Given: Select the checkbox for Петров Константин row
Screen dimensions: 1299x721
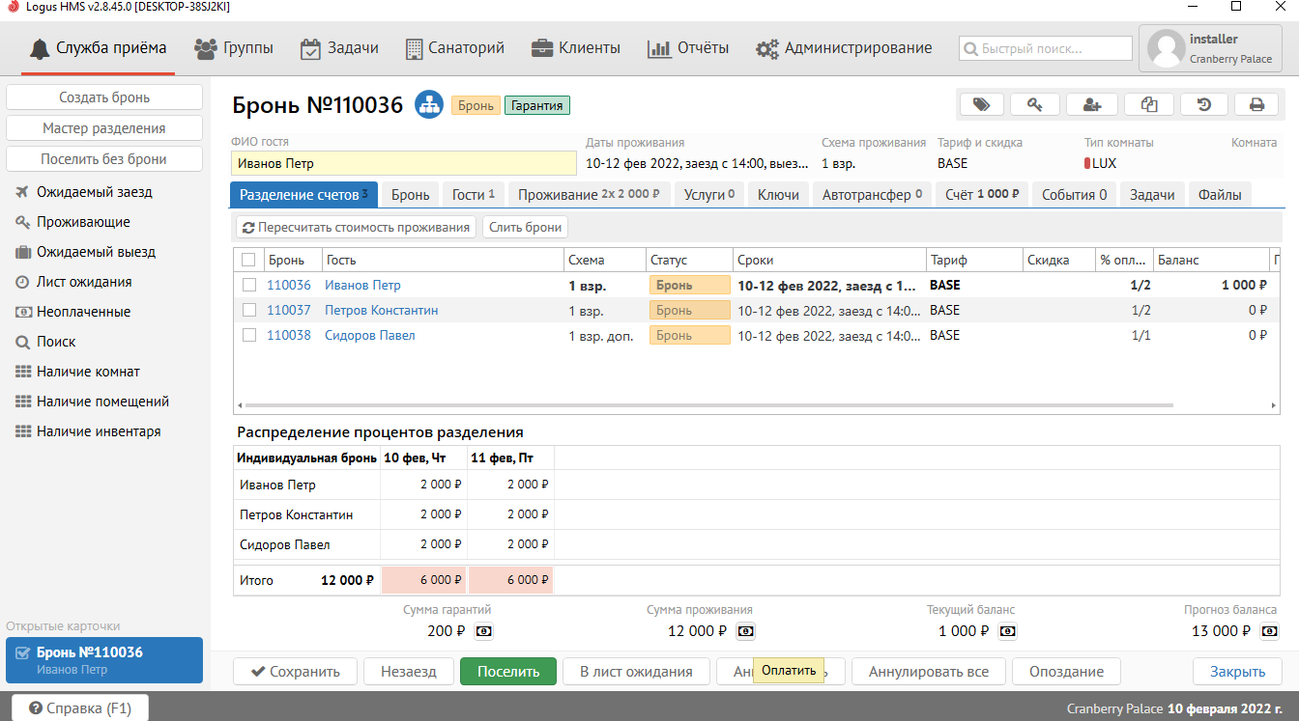Looking at the screenshot, I should tap(249, 311).
